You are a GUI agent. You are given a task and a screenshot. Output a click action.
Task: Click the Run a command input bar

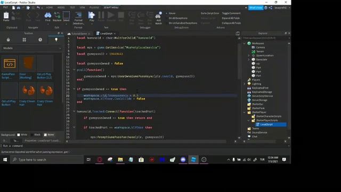(x=144, y=146)
